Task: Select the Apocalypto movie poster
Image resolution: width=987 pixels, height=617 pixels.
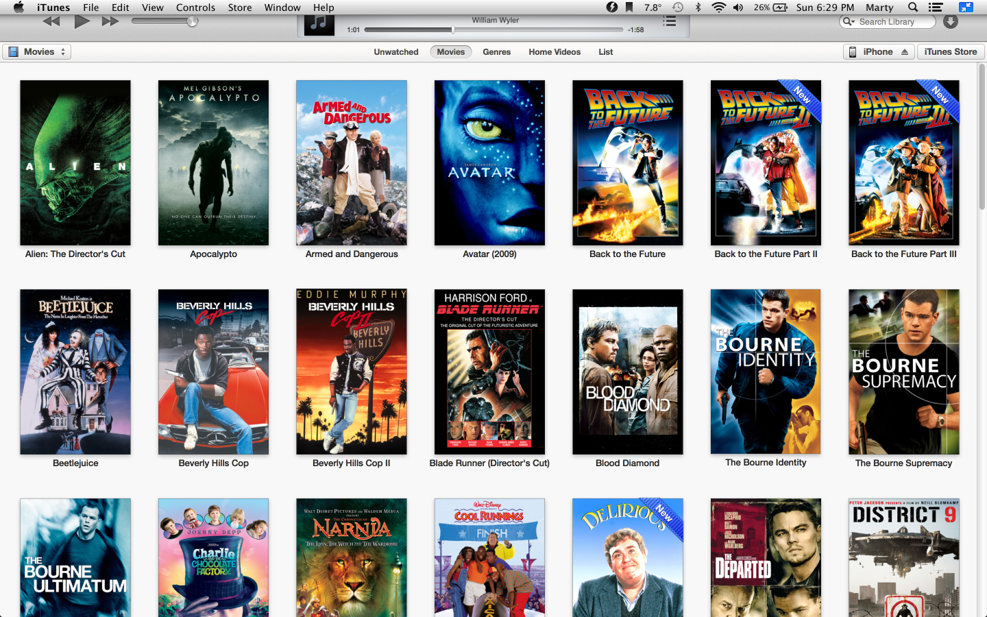Action: (x=213, y=163)
